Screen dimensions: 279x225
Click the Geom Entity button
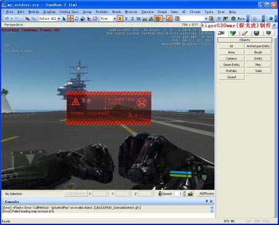[x=231, y=64]
